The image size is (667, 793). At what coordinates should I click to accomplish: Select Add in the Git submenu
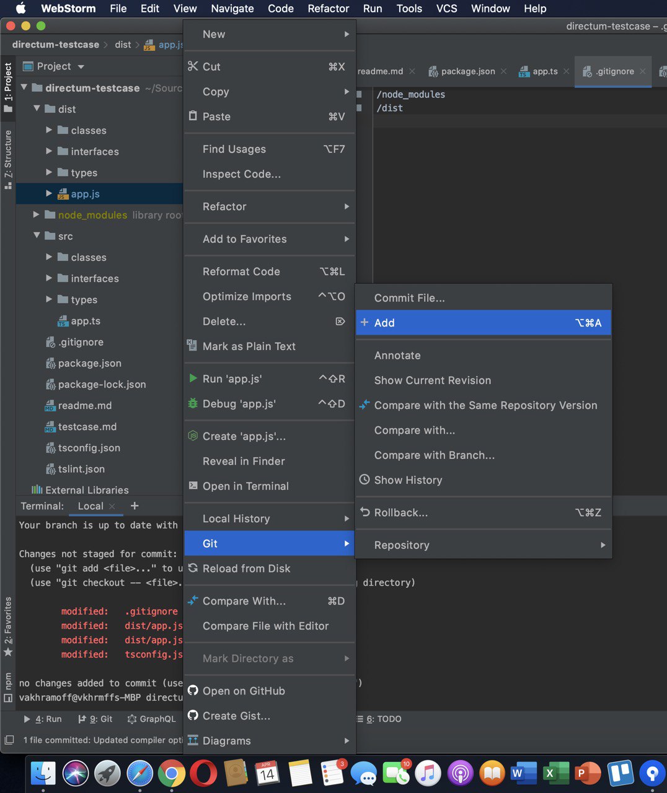coord(484,323)
